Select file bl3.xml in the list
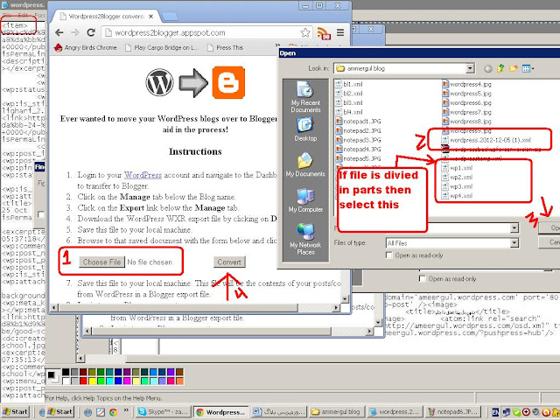 point(348,103)
